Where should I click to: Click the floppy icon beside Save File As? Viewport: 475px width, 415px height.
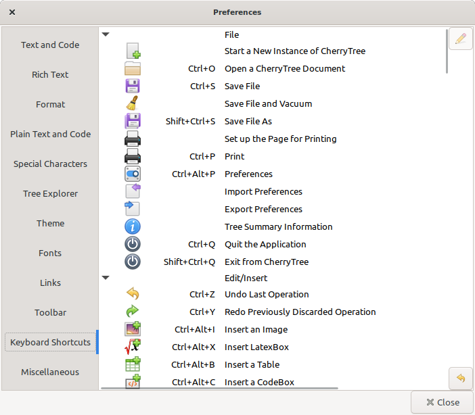133,121
